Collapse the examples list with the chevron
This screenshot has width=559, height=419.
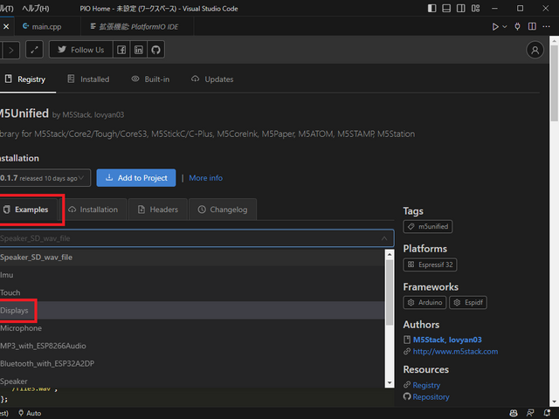pyautogui.click(x=384, y=238)
